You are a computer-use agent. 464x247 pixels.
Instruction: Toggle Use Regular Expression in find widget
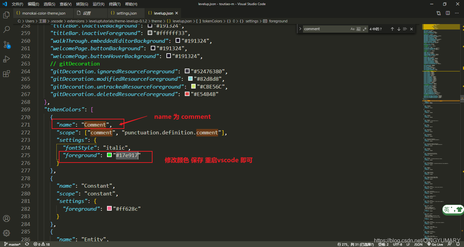[364, 29]
